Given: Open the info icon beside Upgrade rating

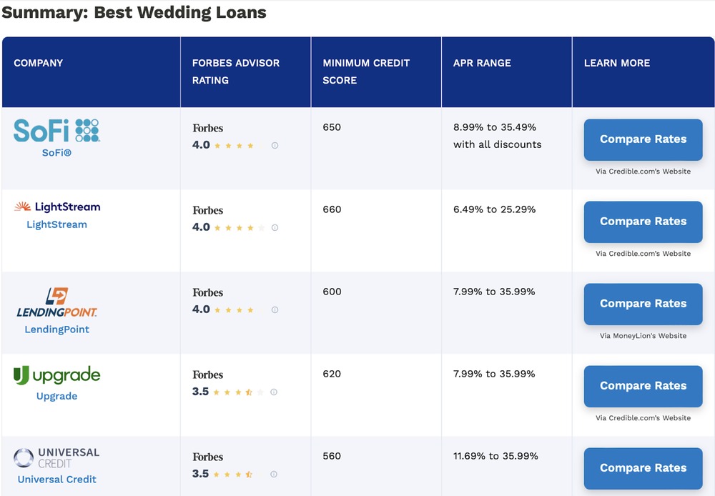Looking at the screenshot, I should click(274, 392).
